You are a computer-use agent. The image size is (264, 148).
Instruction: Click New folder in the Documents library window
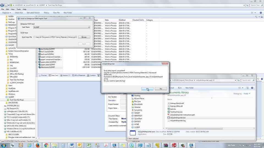[189, 88]
